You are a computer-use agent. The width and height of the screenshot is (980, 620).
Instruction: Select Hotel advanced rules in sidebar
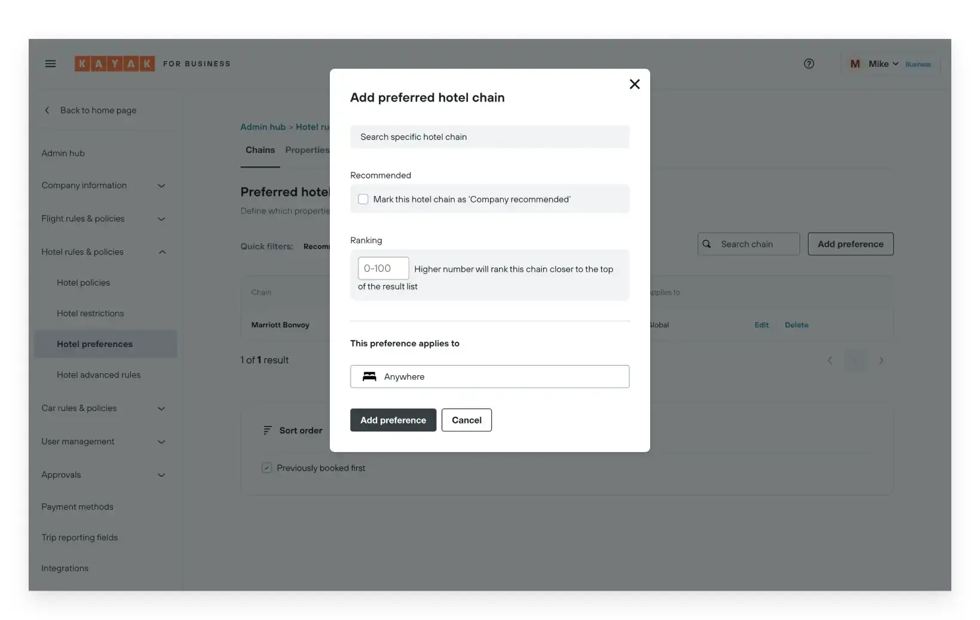pyautogui.click(x=99, y=375)
